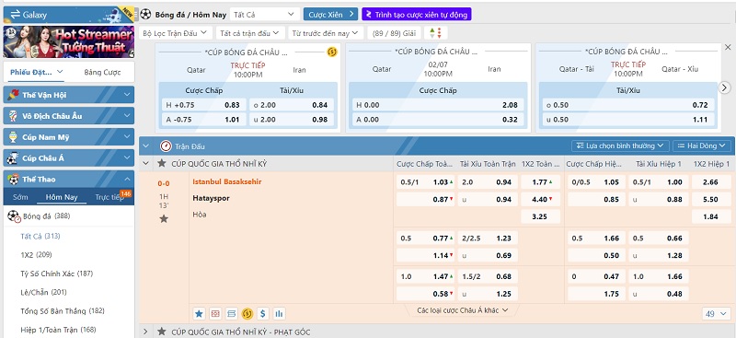The width and height of the screenshot is (736, 338).
Task: Click the Cúp Châu Á icon
Action: pos(13,158)
